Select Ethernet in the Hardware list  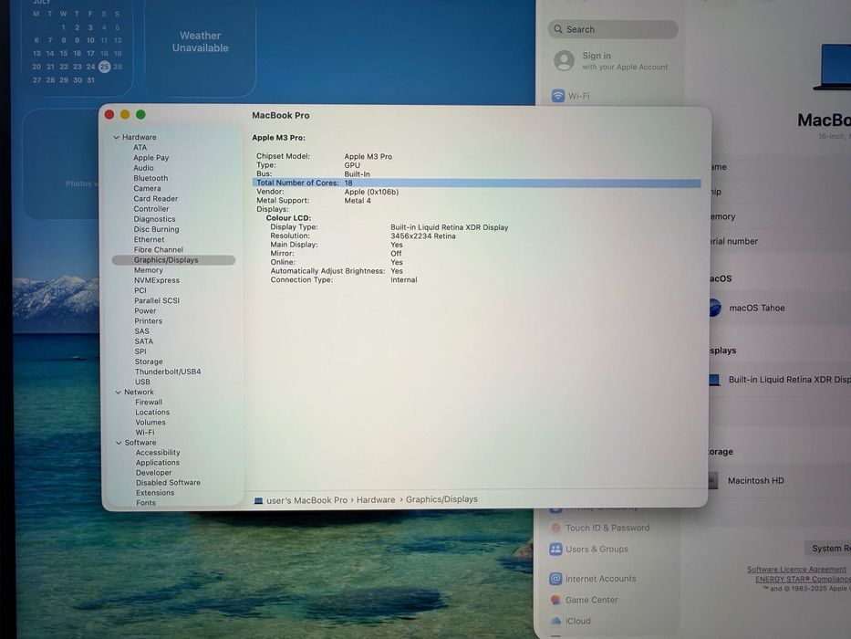149,239
